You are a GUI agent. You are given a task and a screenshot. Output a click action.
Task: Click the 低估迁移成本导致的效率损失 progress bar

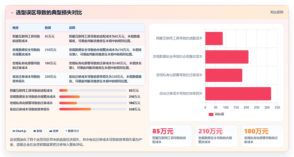pos(93,109)
